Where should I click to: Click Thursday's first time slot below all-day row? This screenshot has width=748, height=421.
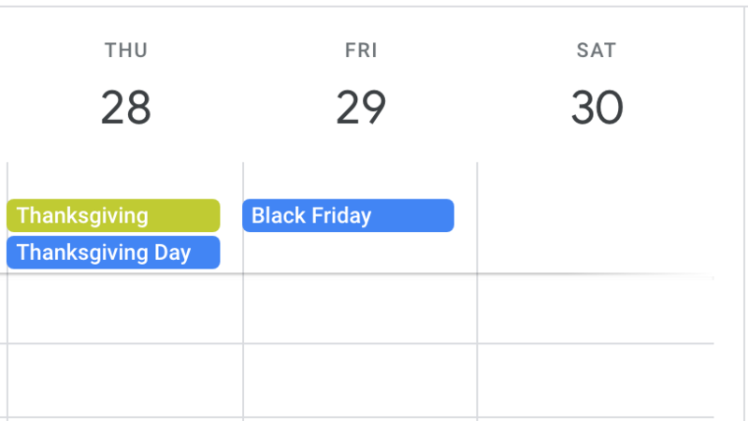click(124, 309)
